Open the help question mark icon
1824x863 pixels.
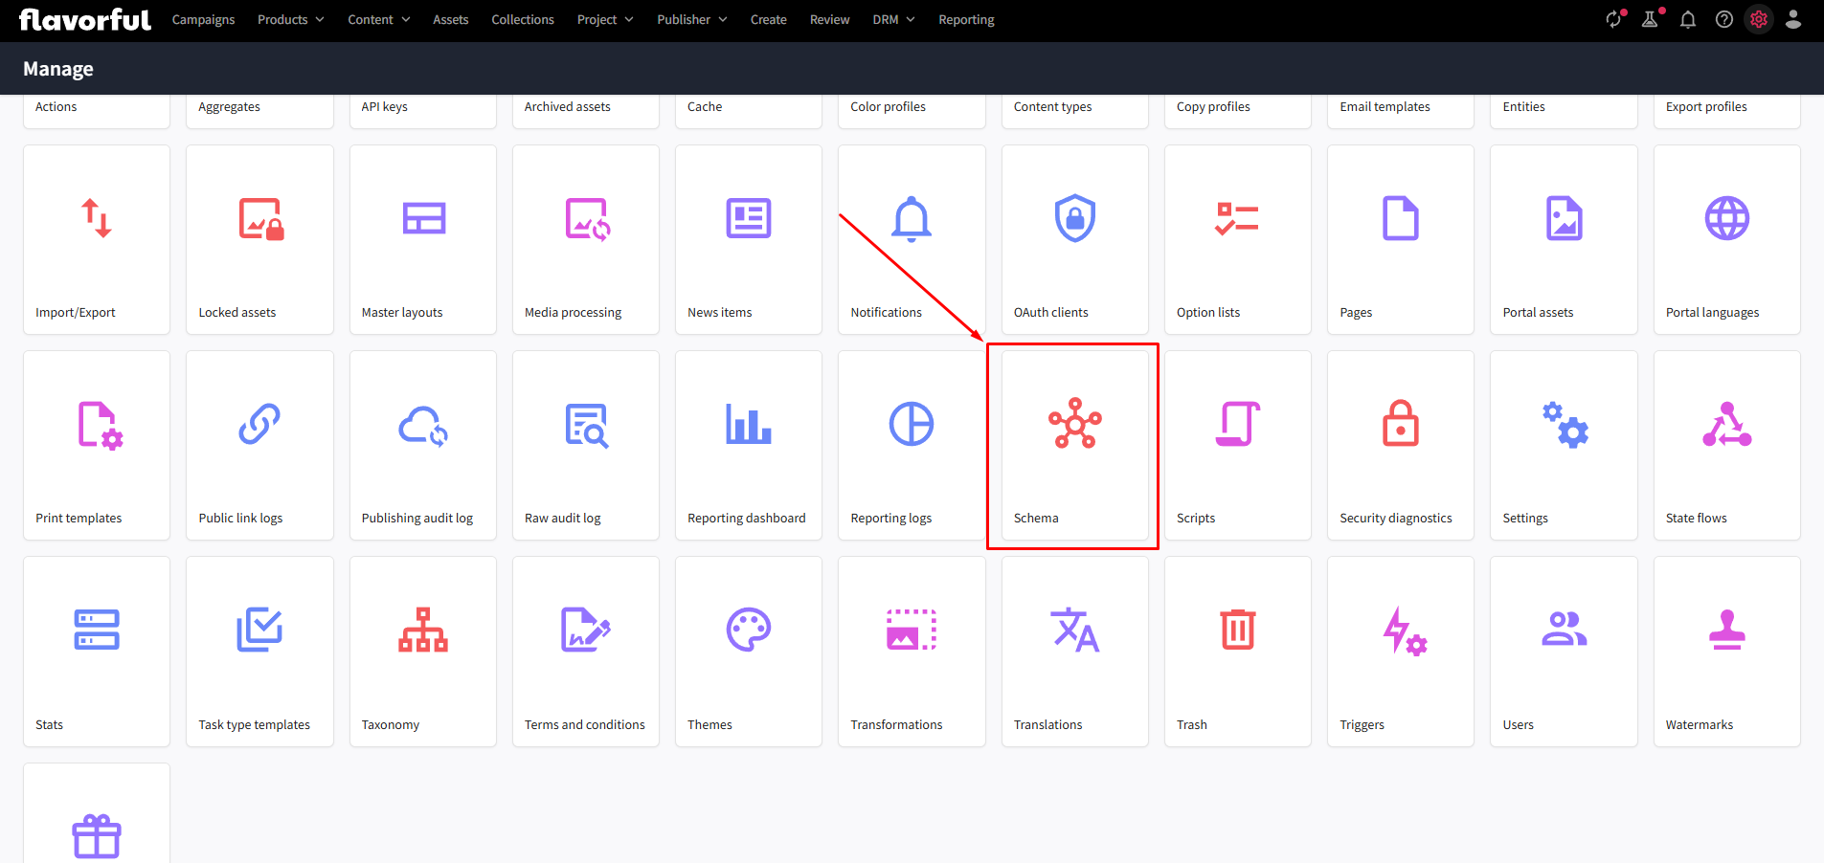pos(1723,19)
